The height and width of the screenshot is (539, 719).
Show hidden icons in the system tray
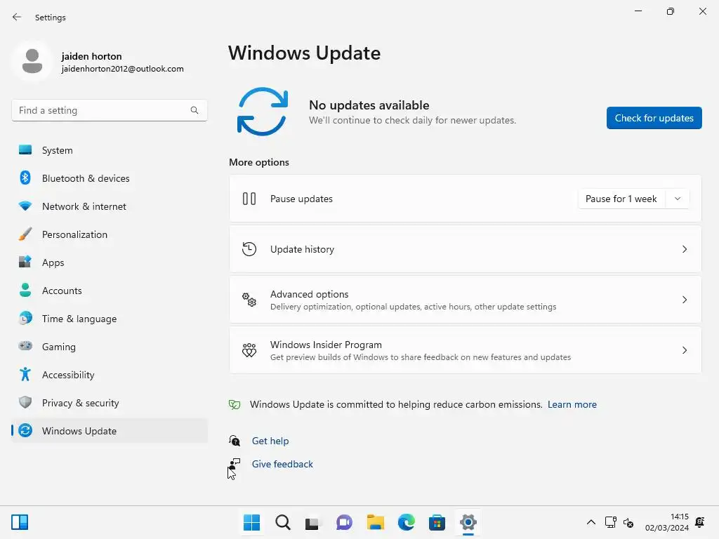tap(591, 522)
